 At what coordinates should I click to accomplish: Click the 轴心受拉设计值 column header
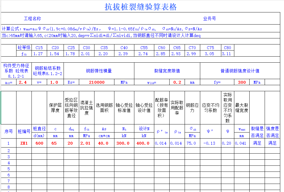click(x=144, y=108)
